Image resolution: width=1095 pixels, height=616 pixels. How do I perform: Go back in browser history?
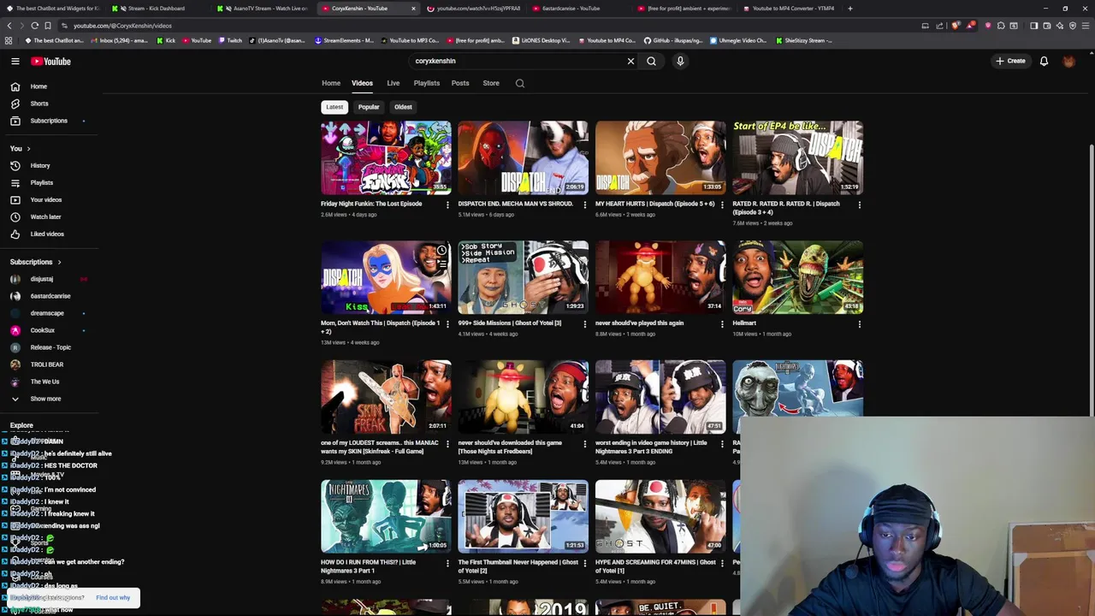pyautogui.click(x=9, y=26)
